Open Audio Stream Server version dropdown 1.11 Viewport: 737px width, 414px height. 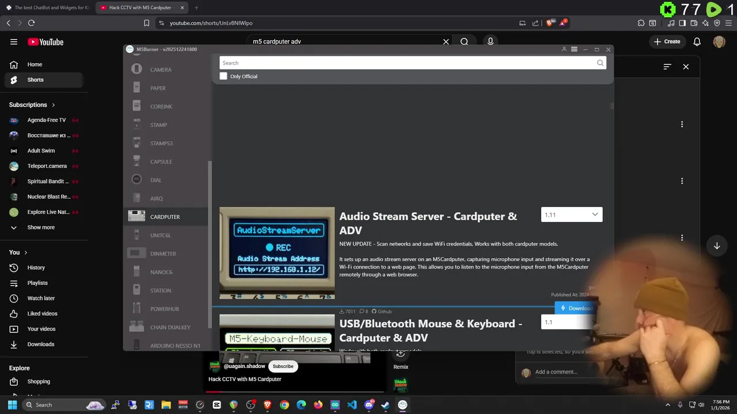click(x=572, y=214)
